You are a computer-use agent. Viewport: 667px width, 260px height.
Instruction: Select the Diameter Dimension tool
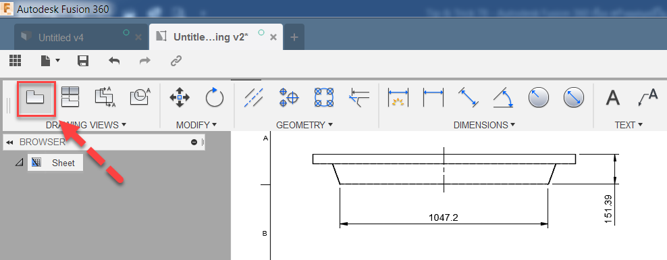pos(573,97)
